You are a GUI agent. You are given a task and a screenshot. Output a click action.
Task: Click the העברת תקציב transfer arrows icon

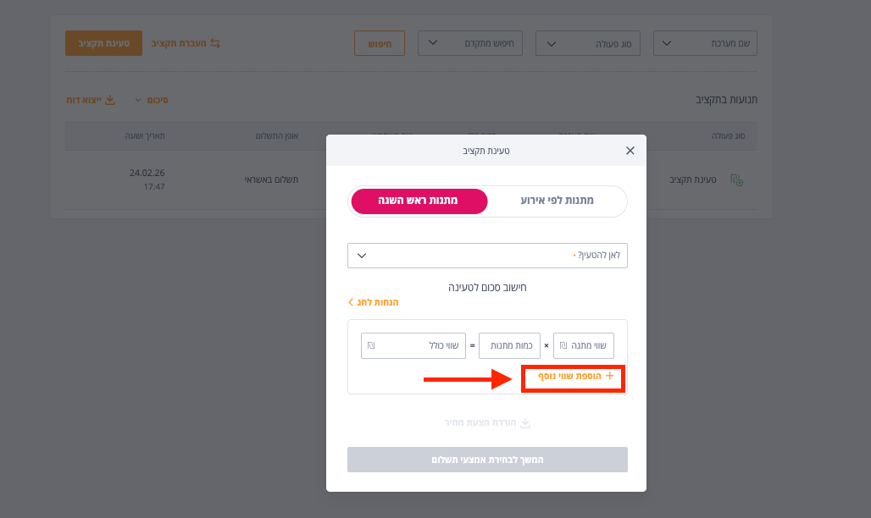215,43
